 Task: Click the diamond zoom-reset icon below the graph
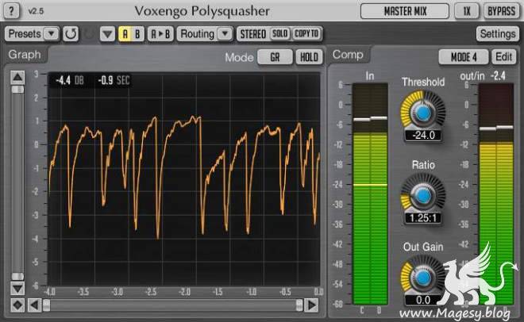tap(17, 305)
